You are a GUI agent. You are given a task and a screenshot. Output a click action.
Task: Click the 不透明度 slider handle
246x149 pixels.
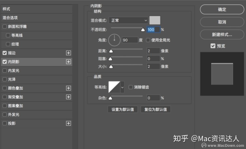pos(143,30)
